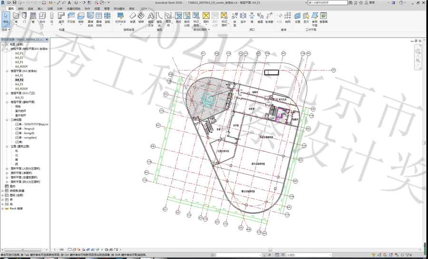
Task: Open the {三维 - songdan} 3D view
Action: click(26, 138)
